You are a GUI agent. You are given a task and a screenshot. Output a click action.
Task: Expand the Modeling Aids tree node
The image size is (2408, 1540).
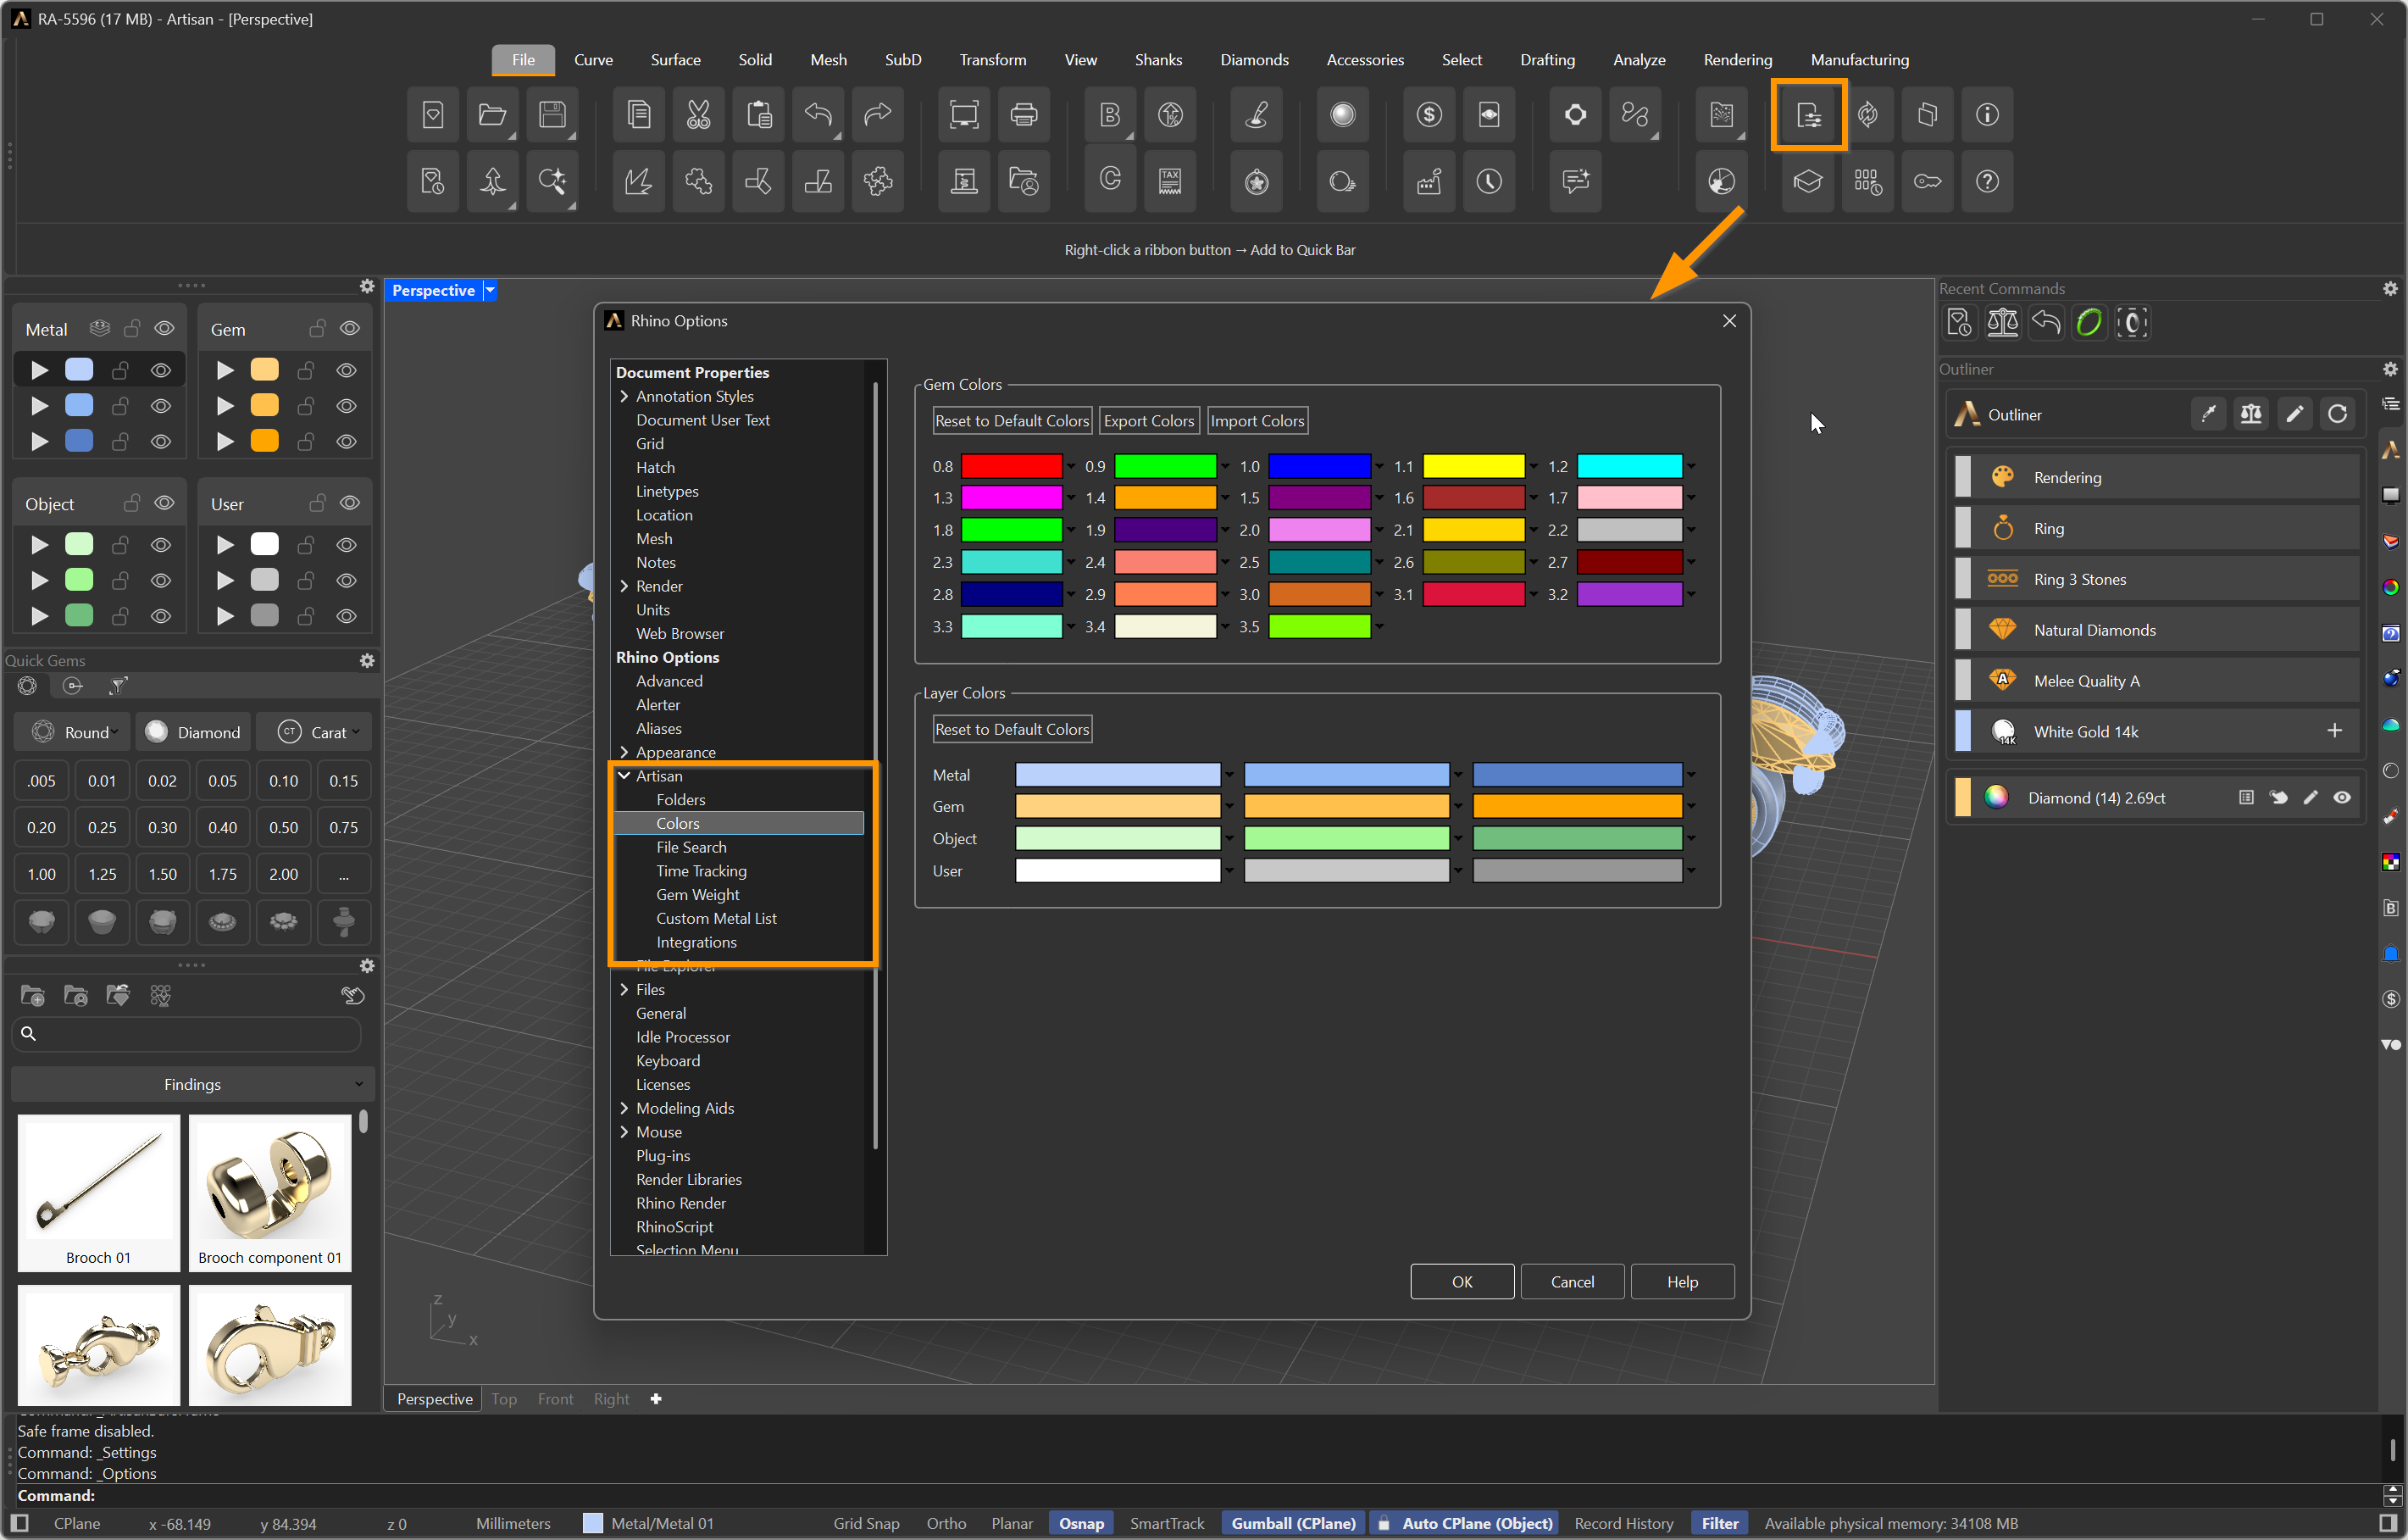click(624, 1108)
